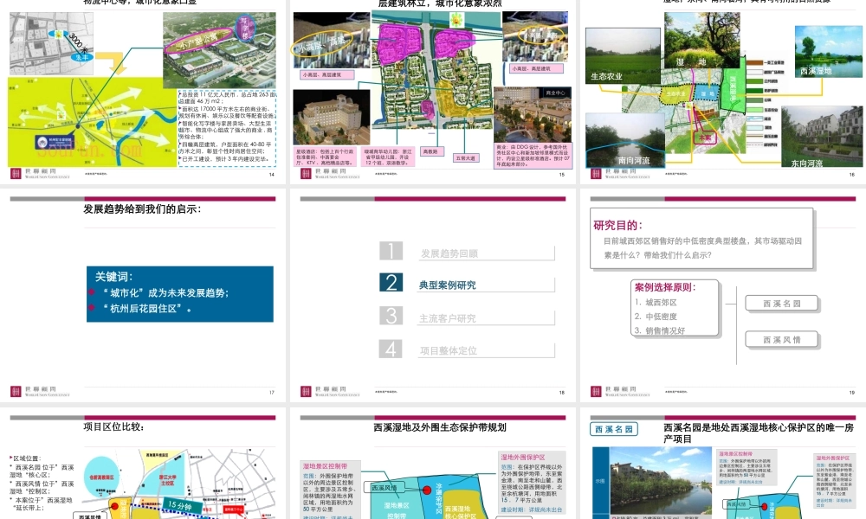Screen dimensions: 866x519
Task: Click the hotel building photo on slide 15
Action: tap(332, 118)
